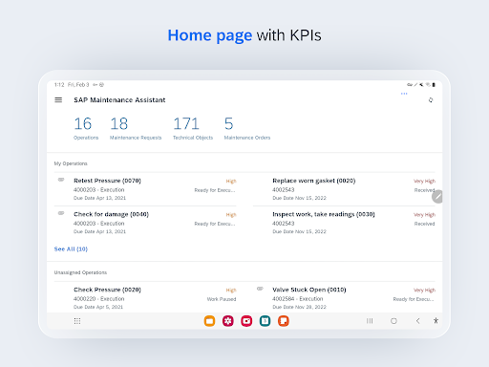Tap the gray edit pencil floating button
Image resolution: width=489 pixels, height=367 pixels.
pyautogui.click(x=437, y=197)
